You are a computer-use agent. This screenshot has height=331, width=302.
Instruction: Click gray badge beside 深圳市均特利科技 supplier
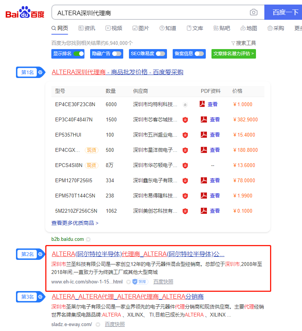[x=185, y=105]
